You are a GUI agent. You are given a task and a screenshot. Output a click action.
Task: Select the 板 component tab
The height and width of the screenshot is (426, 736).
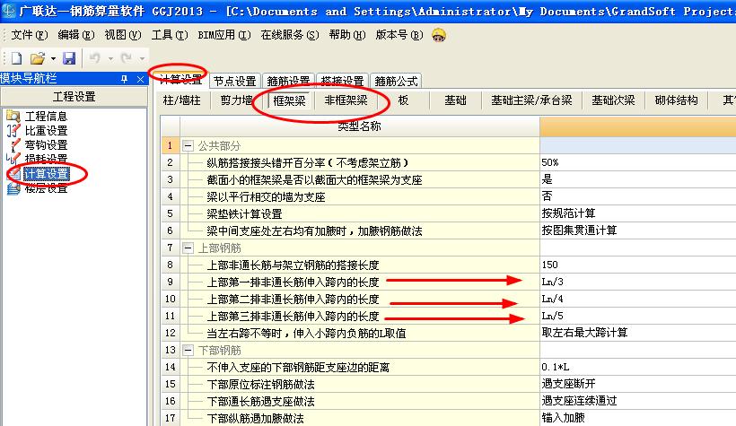(403, 100)
